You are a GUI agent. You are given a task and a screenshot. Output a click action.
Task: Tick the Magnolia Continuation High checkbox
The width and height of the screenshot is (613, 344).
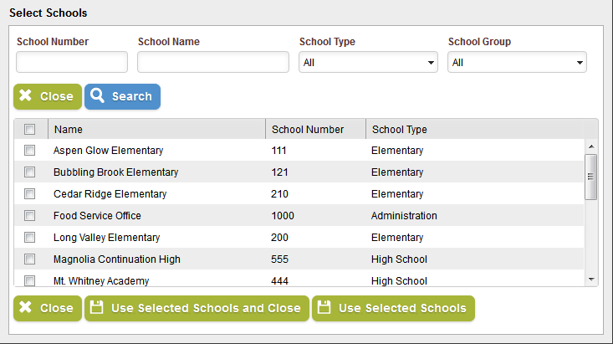pyautogui.click(x=29, y=259)
